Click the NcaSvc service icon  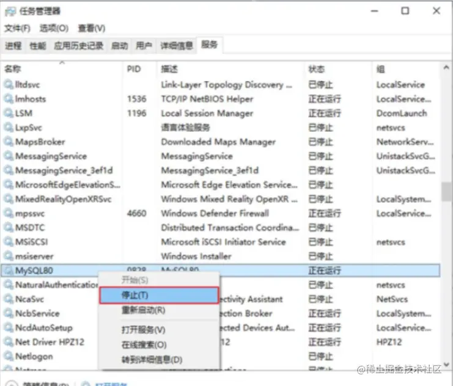(9, 299)
